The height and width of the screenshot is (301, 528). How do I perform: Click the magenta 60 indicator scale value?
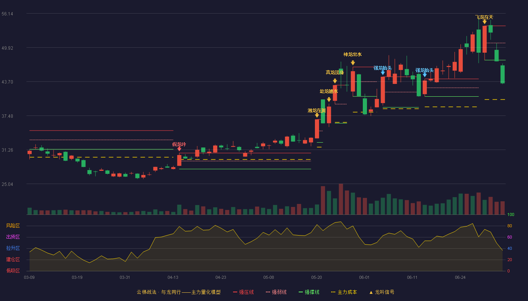(x=510, y=237)
